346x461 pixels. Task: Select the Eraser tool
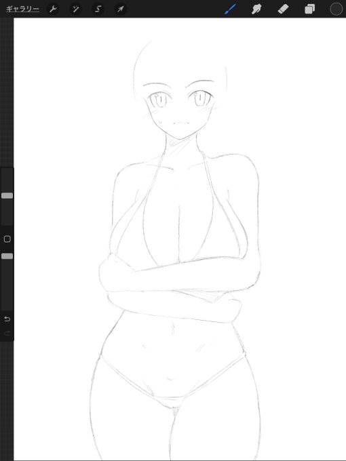pyautogui.click(x=284, y=9)
